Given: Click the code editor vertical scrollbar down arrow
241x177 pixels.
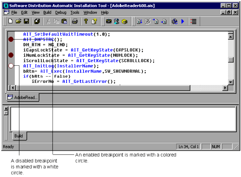Looking at the screenshot, I should tap(230, 82).
